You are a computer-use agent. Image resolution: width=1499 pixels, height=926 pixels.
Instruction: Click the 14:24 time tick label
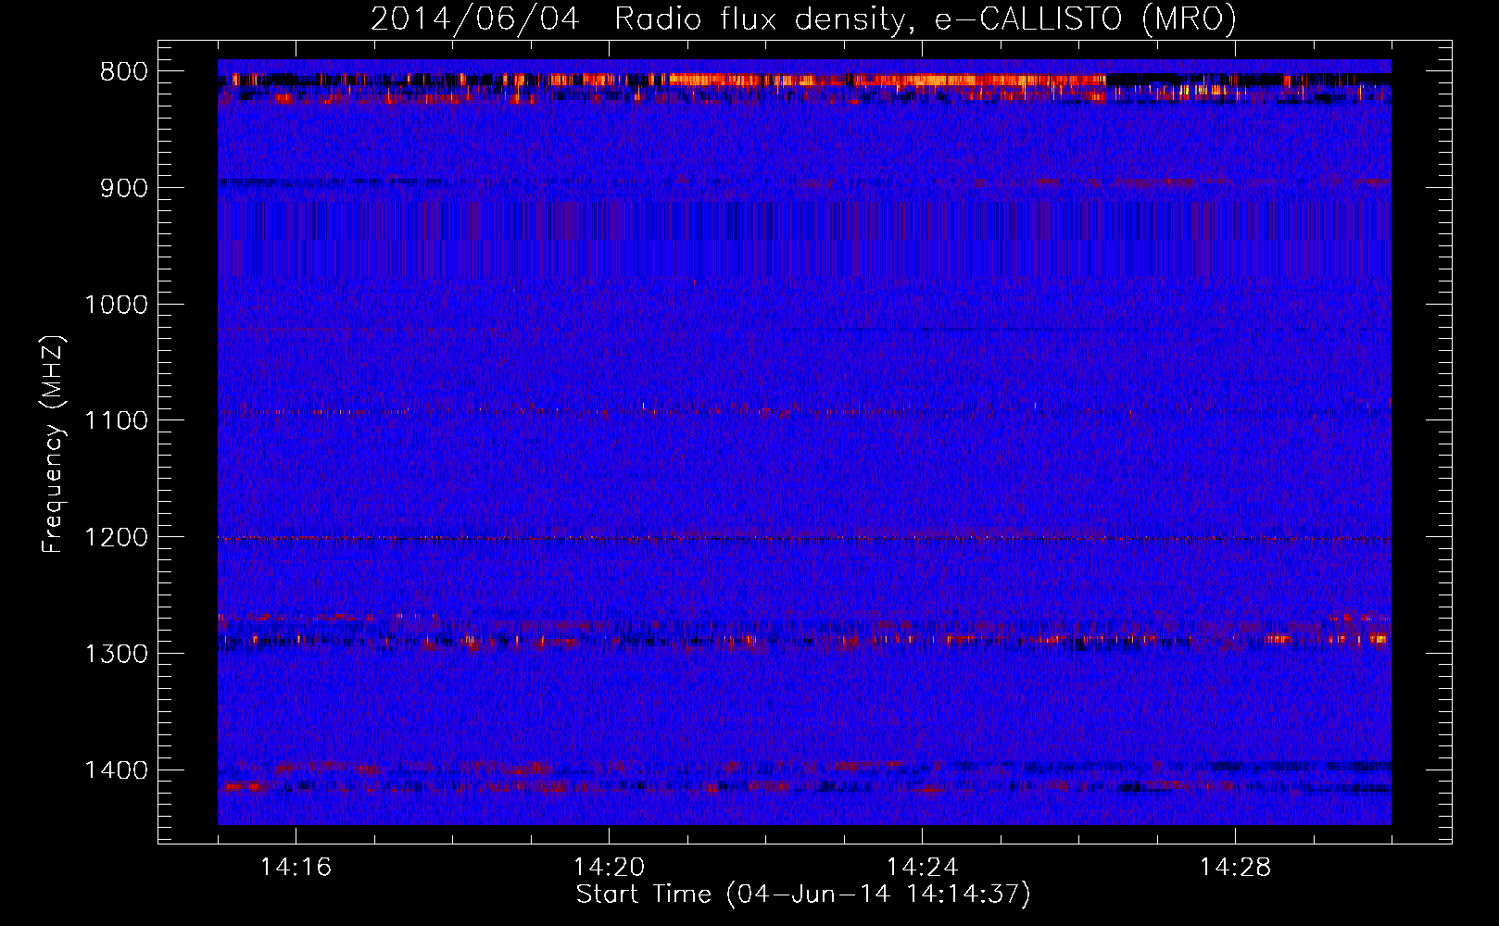tap(922, 868)
